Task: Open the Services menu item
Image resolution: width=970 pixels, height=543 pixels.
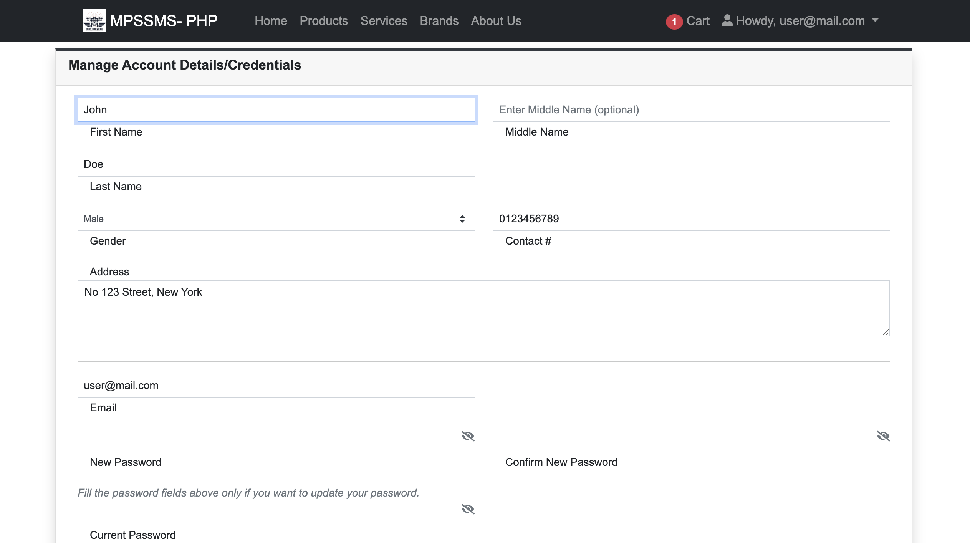Action: point(384,21)
